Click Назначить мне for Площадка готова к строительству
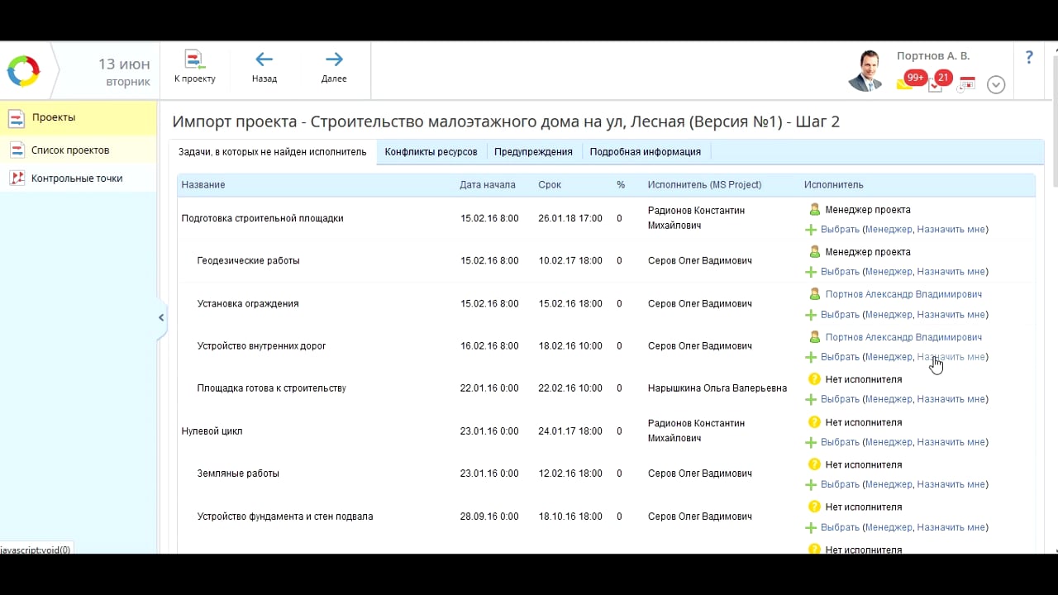The height and width of the screenshot is (595, 1058). [951, 399]
